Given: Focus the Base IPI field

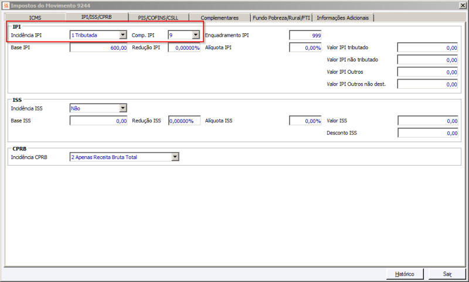Looking at the screenshot, I should tap(98, 47).
